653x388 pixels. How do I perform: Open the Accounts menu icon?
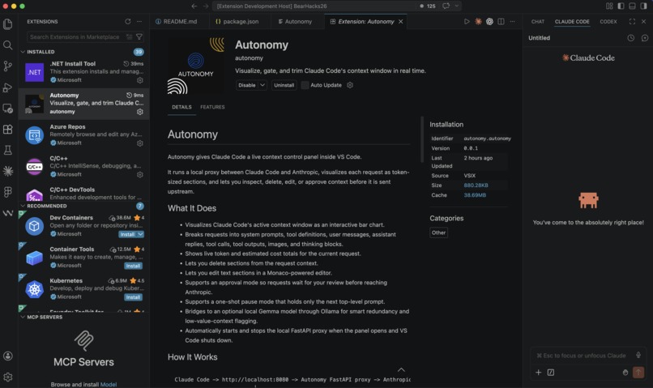[8, 356]
